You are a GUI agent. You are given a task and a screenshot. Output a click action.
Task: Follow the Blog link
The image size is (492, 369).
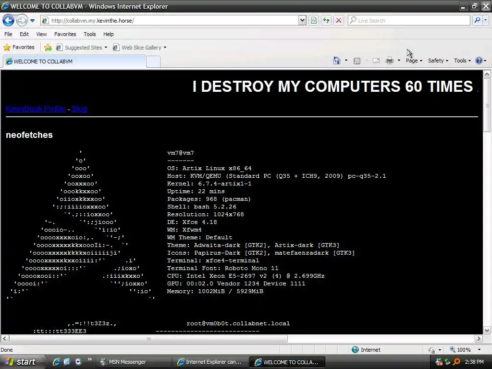click(x=80, y=109)
